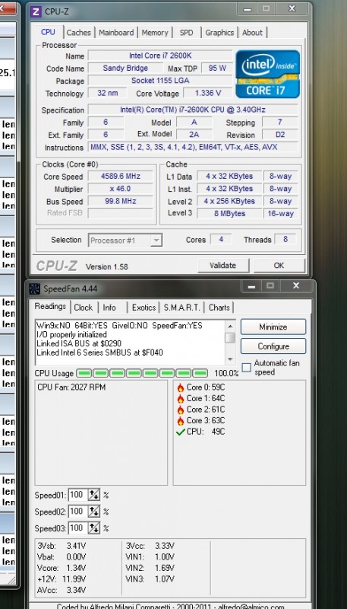Open the S.M.A.R.T. tab in SpeedFan
Image resolution: width=347 pixels, height=609 pixels.
(181, 308)
